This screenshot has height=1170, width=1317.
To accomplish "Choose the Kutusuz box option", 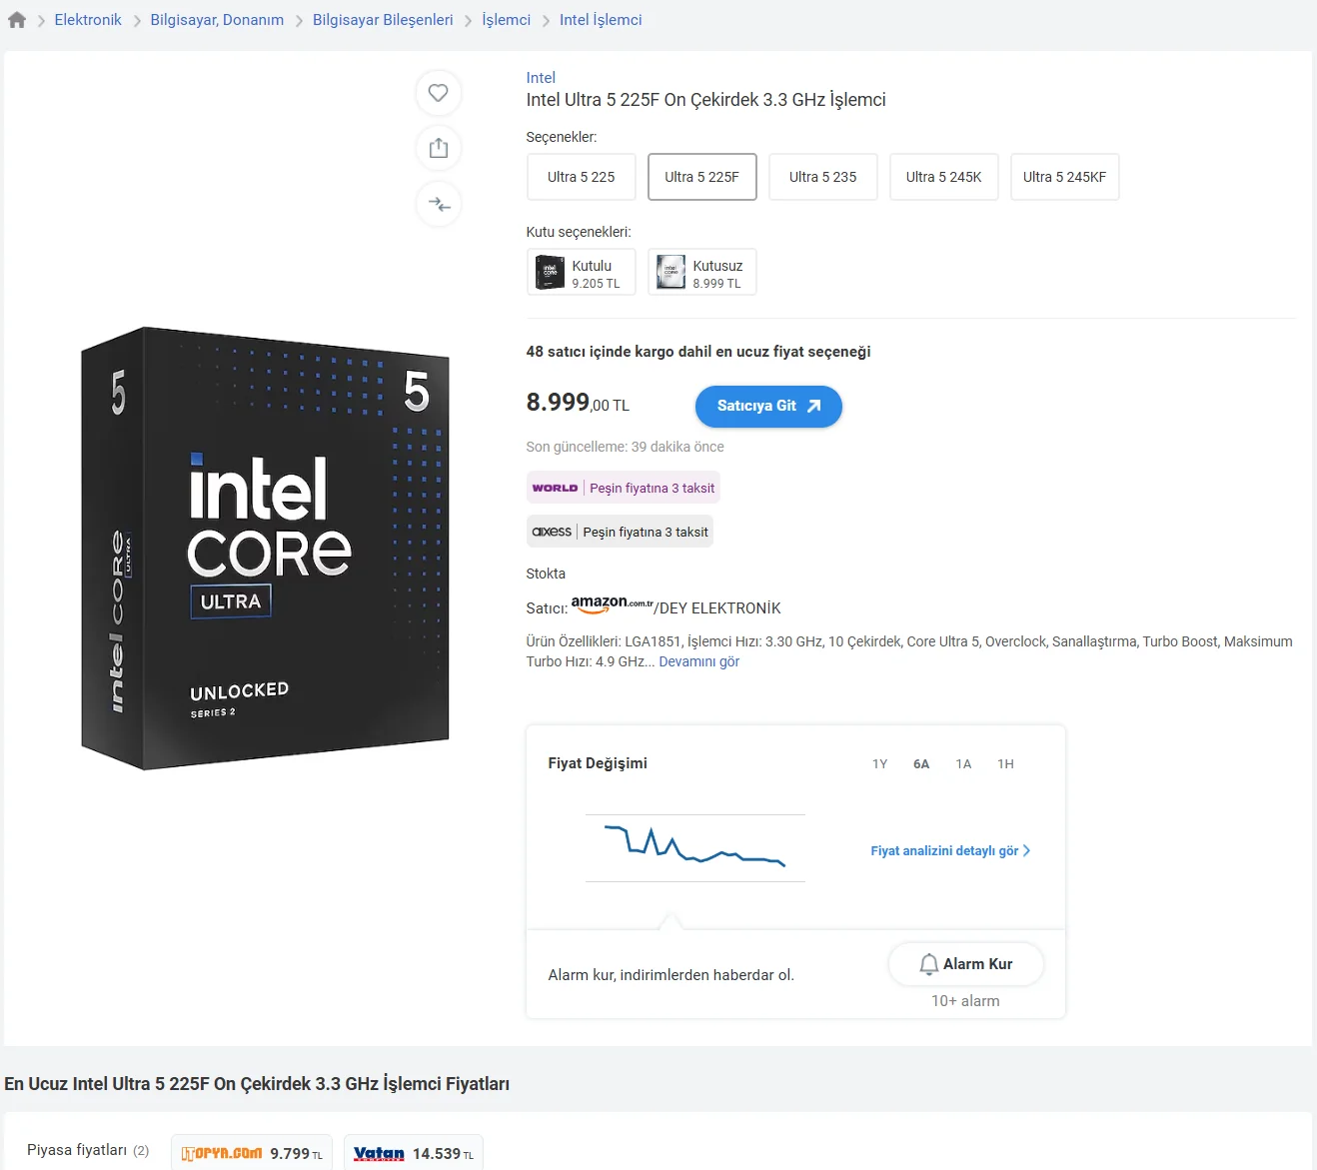I will click(701, 272).
